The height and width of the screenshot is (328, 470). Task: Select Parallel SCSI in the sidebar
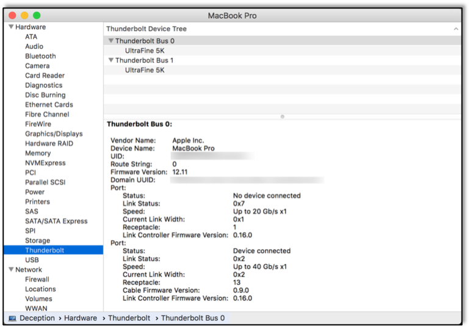45,182
